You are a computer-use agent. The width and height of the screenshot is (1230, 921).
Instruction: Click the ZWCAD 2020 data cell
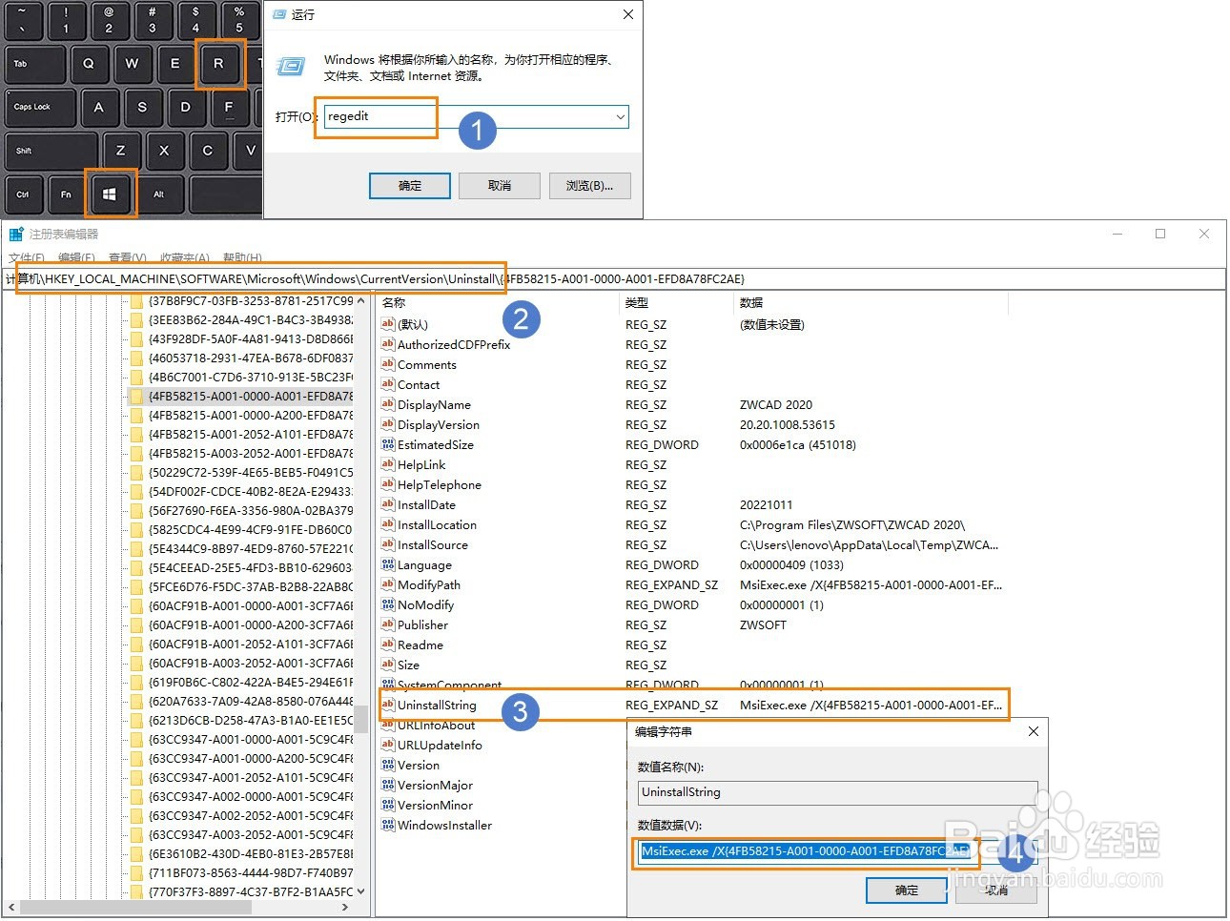776,404
